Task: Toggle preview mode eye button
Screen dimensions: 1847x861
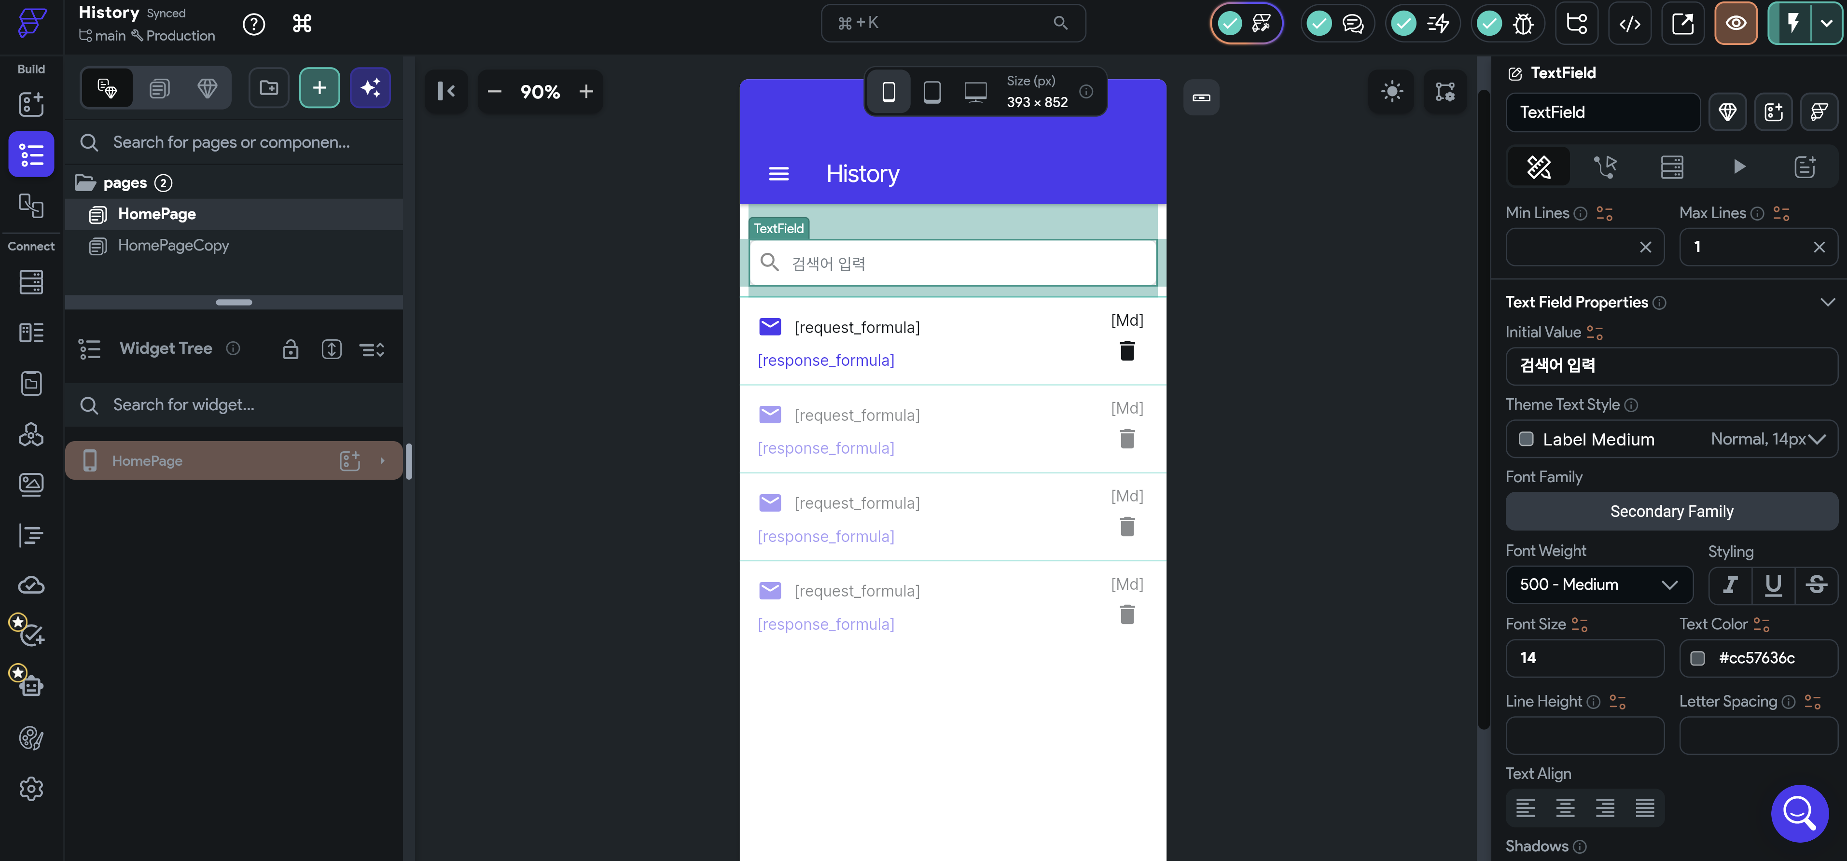Action: (1736, 24)
